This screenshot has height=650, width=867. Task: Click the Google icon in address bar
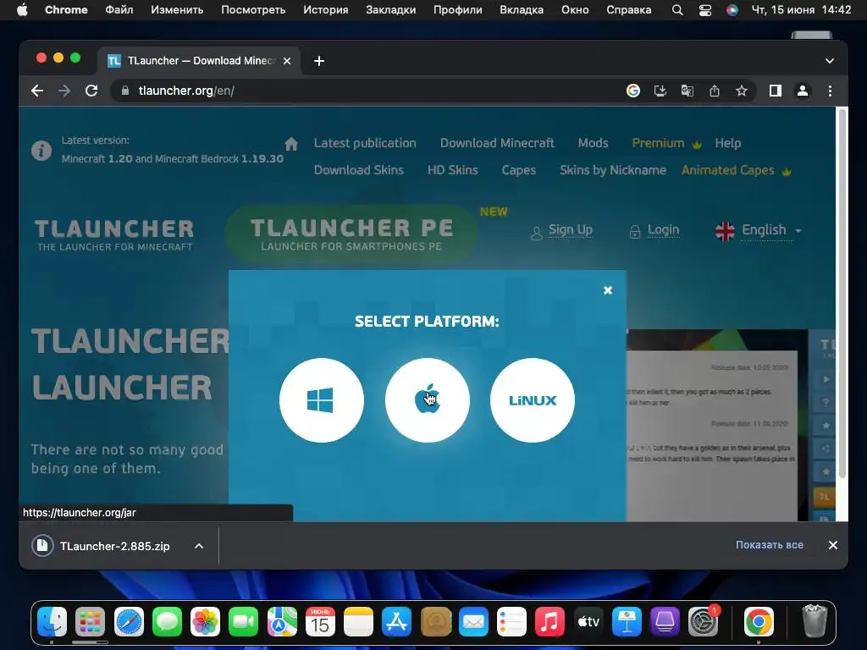coord(633,91)
